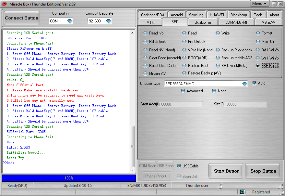Toggle the Scan Def checkbox
This screenshot has height=196, width=285.
(179, 176)
